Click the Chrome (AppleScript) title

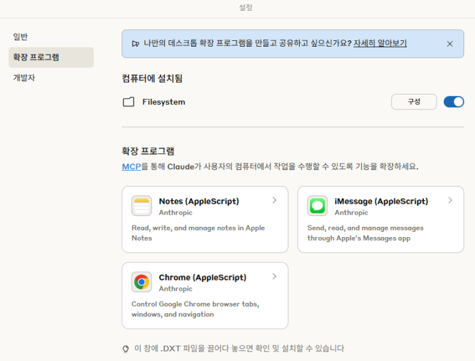[x=203, y=278]
